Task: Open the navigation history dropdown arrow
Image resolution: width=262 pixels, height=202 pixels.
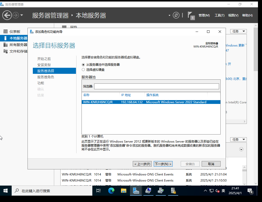Action: click(21, 15)
